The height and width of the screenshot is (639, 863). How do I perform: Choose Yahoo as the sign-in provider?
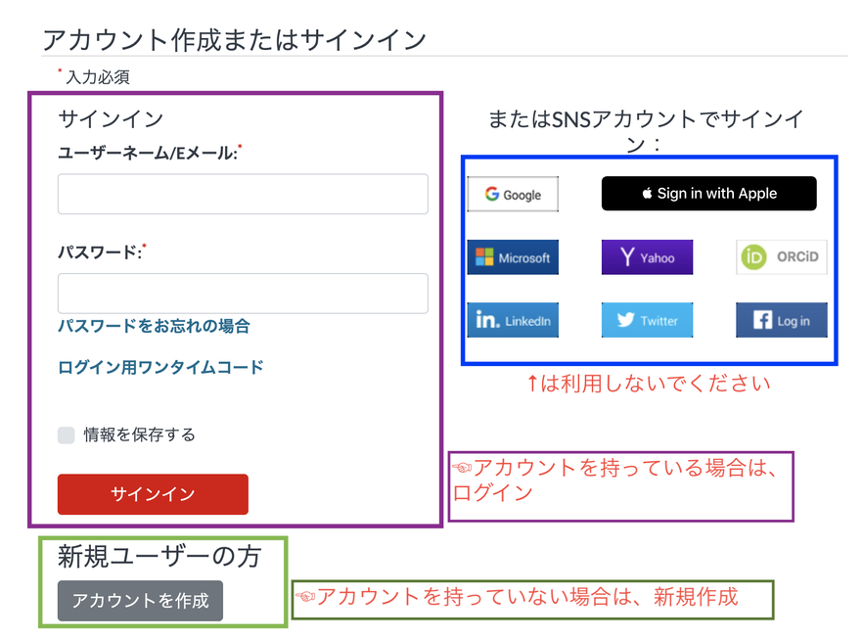(x=647, y=256)
